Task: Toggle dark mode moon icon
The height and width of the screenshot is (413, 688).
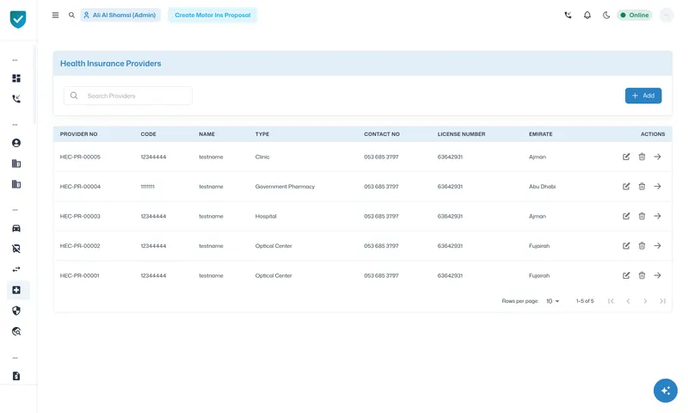Action: coord(606,15)
